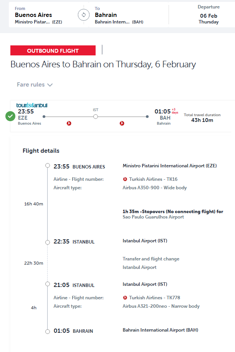Click the swap origin and destination icon
This screenshot has height=352, width=235.
(x=83, y=15)
